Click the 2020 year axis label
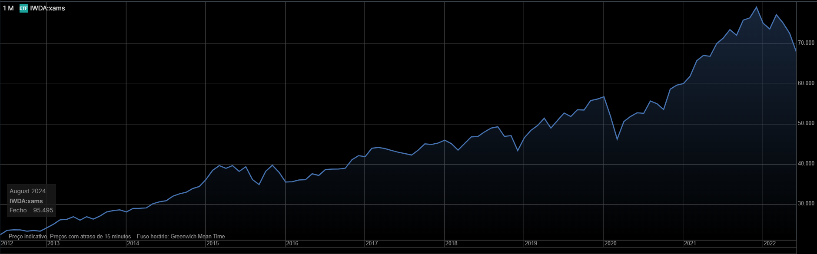 610,243
